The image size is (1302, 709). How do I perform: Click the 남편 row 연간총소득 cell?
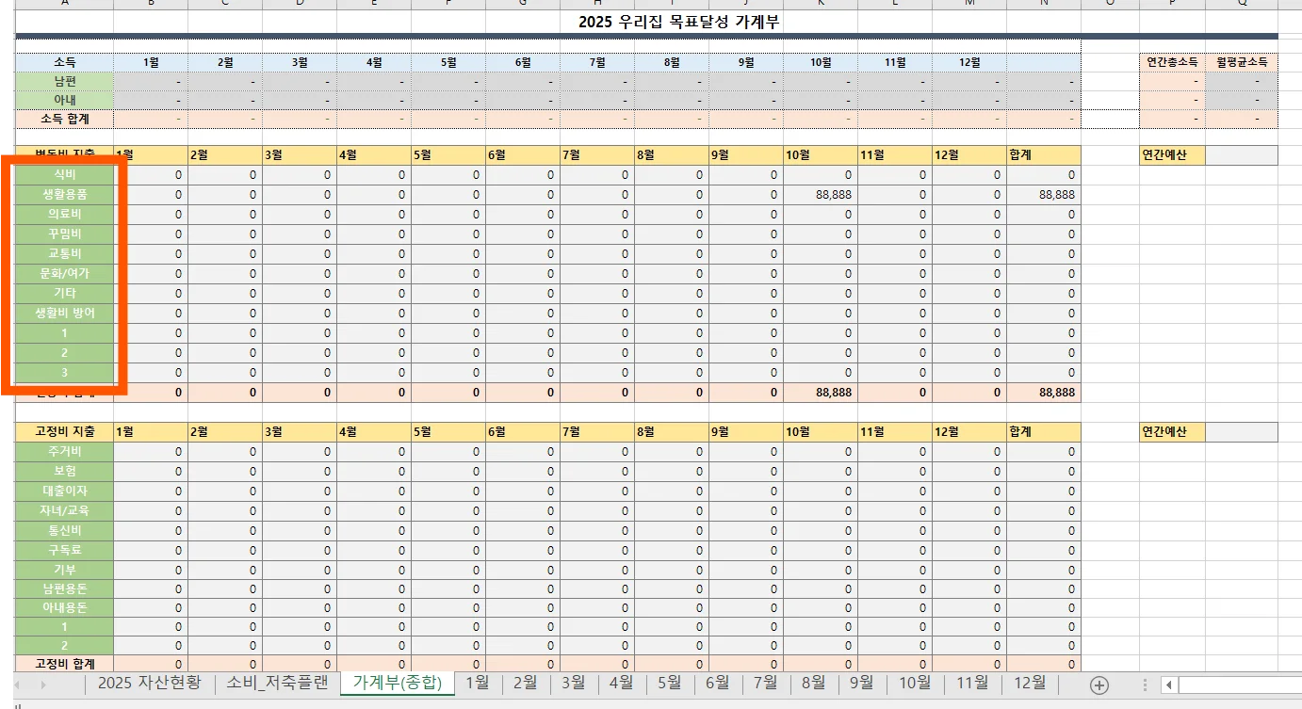pos(1172,81)
